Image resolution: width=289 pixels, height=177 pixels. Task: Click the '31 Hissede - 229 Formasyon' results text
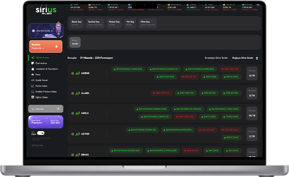tap(96, 58)
